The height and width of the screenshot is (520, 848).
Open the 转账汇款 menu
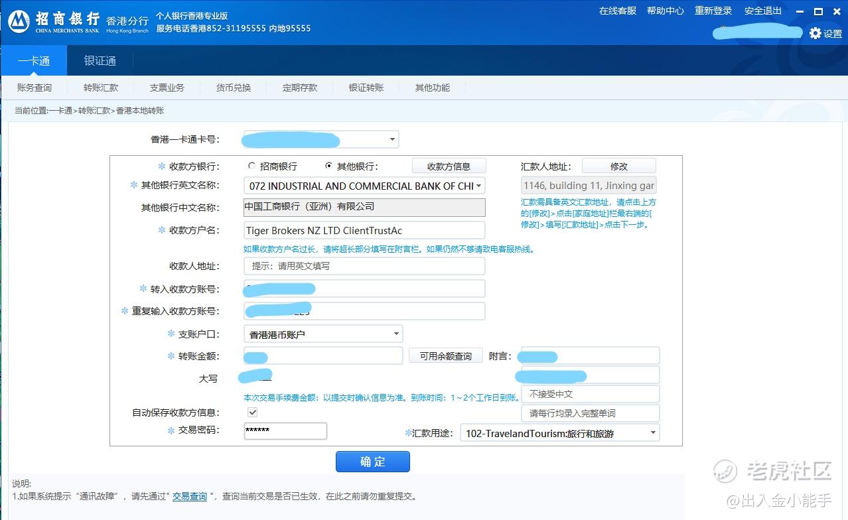point(101,88)
